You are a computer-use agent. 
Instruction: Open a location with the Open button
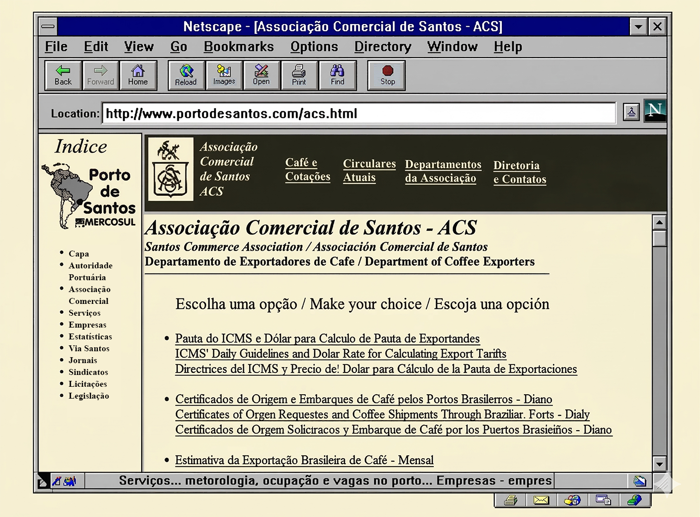point(261,75)
